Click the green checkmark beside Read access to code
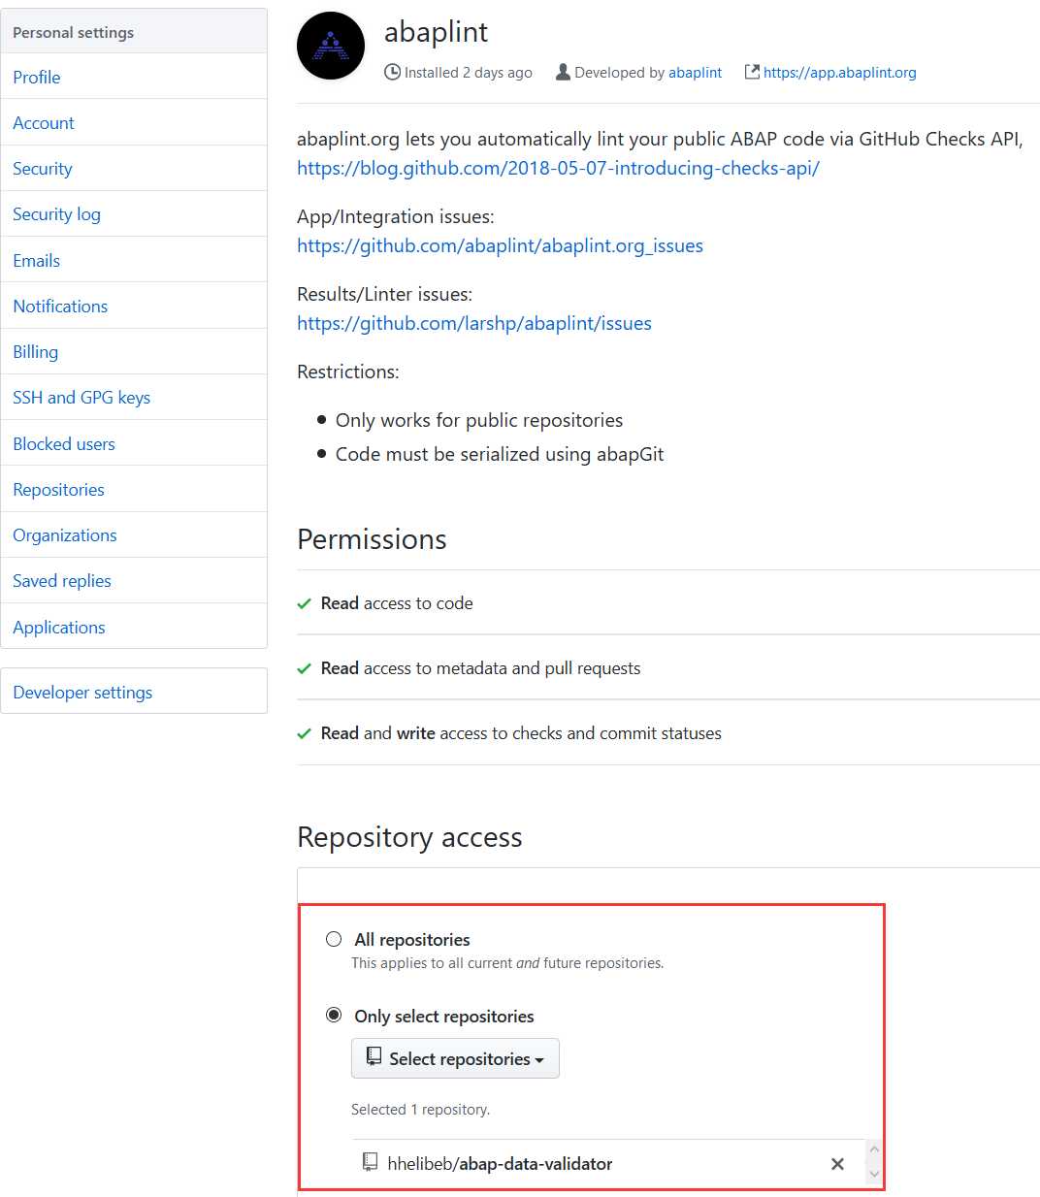Image resolution: width=1040 pixels, height=1197 pixels. (304, 603)
